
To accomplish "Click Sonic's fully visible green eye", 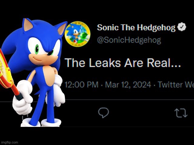I will click(37, 49).
